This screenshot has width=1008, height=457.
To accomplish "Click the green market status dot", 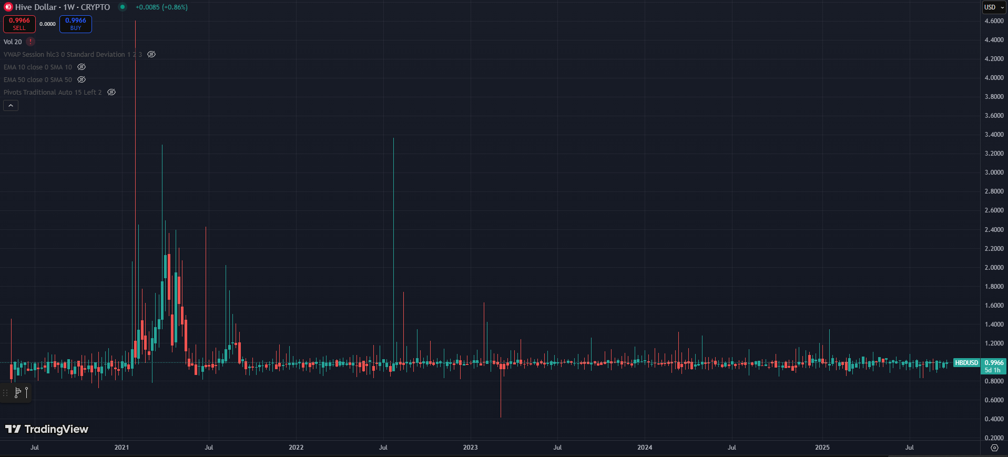I will tap(123, 7).
